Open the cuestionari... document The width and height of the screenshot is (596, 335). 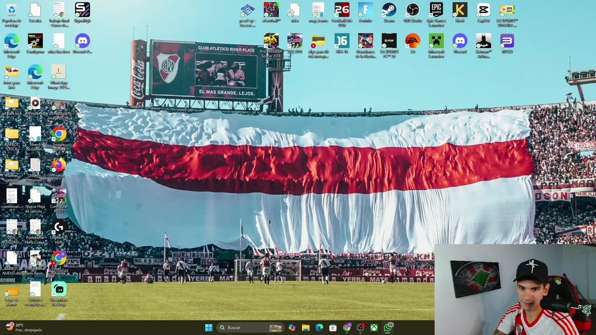click(x=12, y=199)
